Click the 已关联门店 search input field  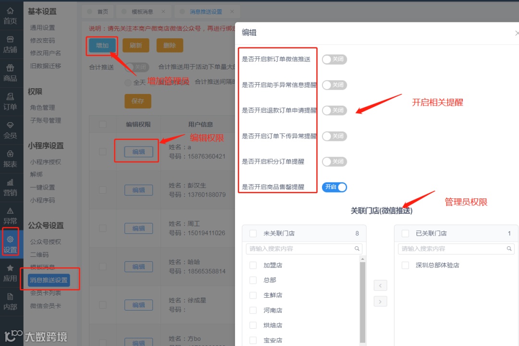click(x=456, y=249)
